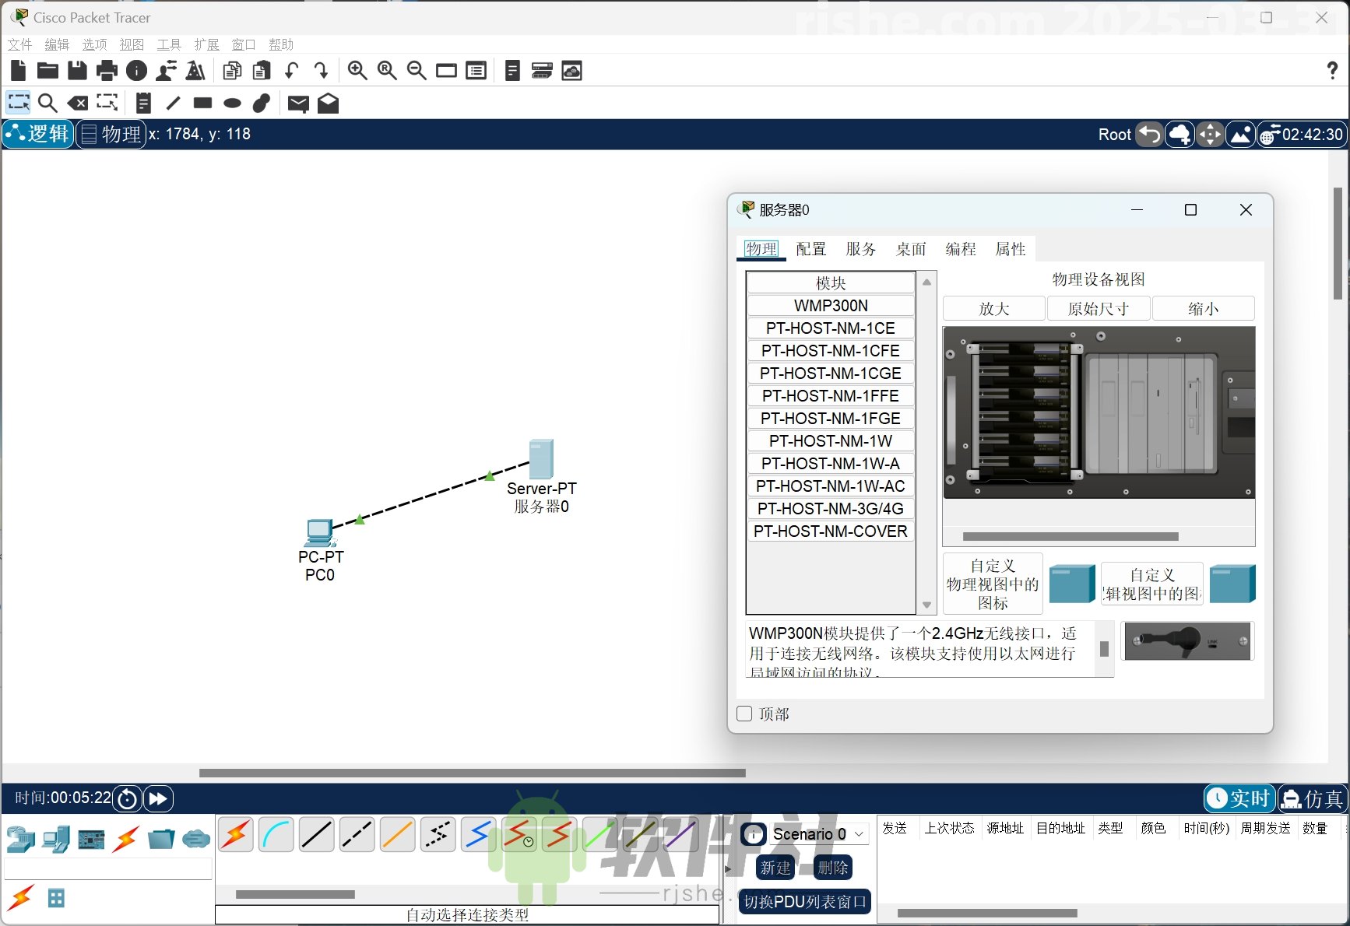The width and height of the screenshot is (1350, 926).
Task: Select PT-HOST-NM-1W-AC module
Action: (831, 486)
